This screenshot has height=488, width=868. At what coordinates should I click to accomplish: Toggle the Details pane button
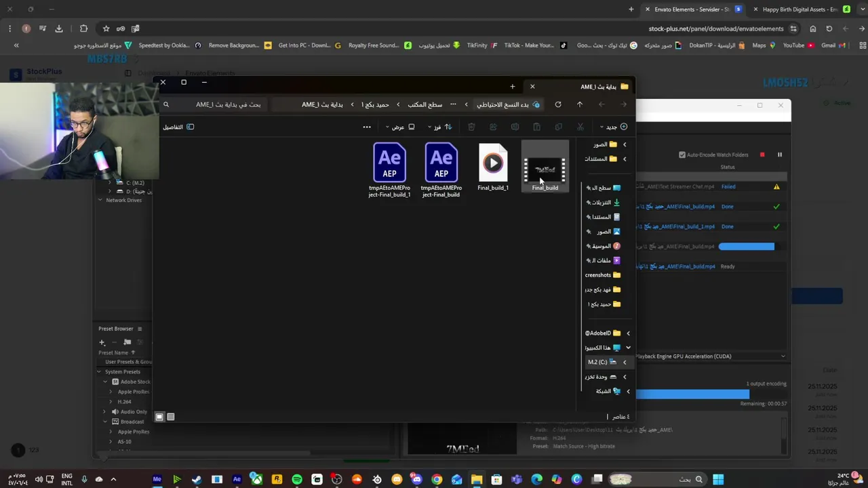pos(178,127)
